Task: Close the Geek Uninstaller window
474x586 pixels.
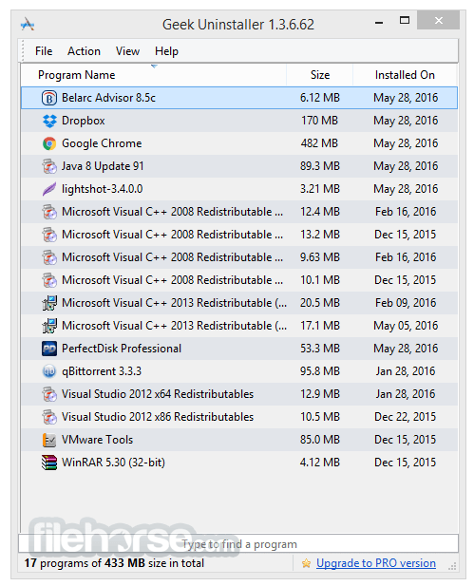Action: (x=438, y=20)
